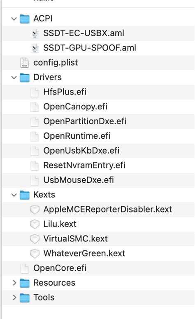Click the ACPI folder icon
This screenshot has width=195, height=319.
[25, 19]
